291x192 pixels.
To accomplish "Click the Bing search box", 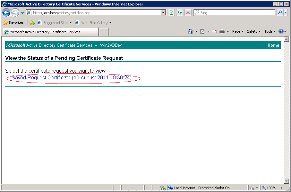I will 234,12.
